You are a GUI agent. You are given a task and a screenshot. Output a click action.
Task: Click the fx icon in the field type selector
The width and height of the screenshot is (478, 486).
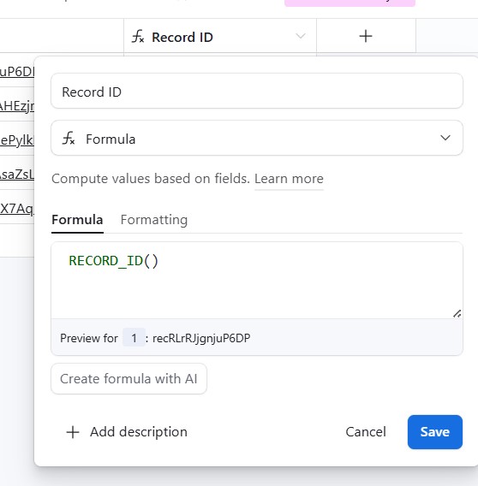point(69,139)
